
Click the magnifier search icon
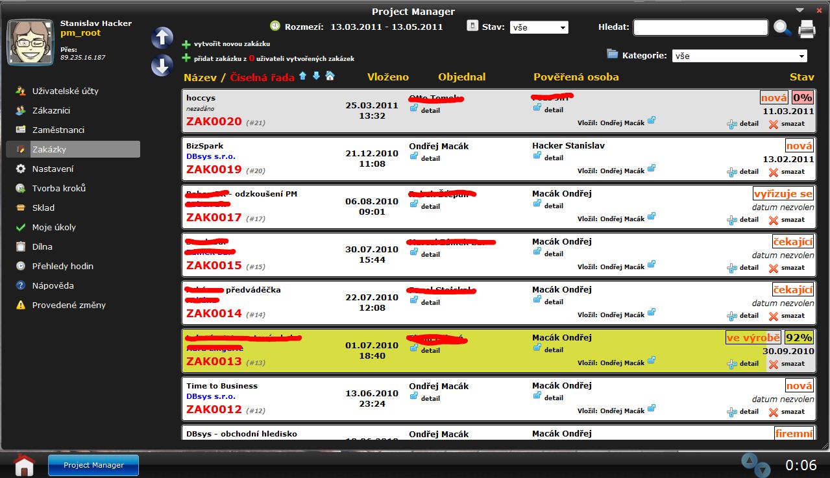pyautogui.click(x=783, y=28)
